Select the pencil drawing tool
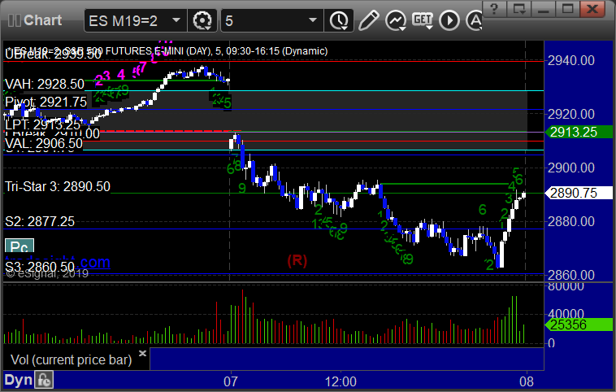Image resolution: width=616 pixels, height=392 pixels. tap(368, 20)
